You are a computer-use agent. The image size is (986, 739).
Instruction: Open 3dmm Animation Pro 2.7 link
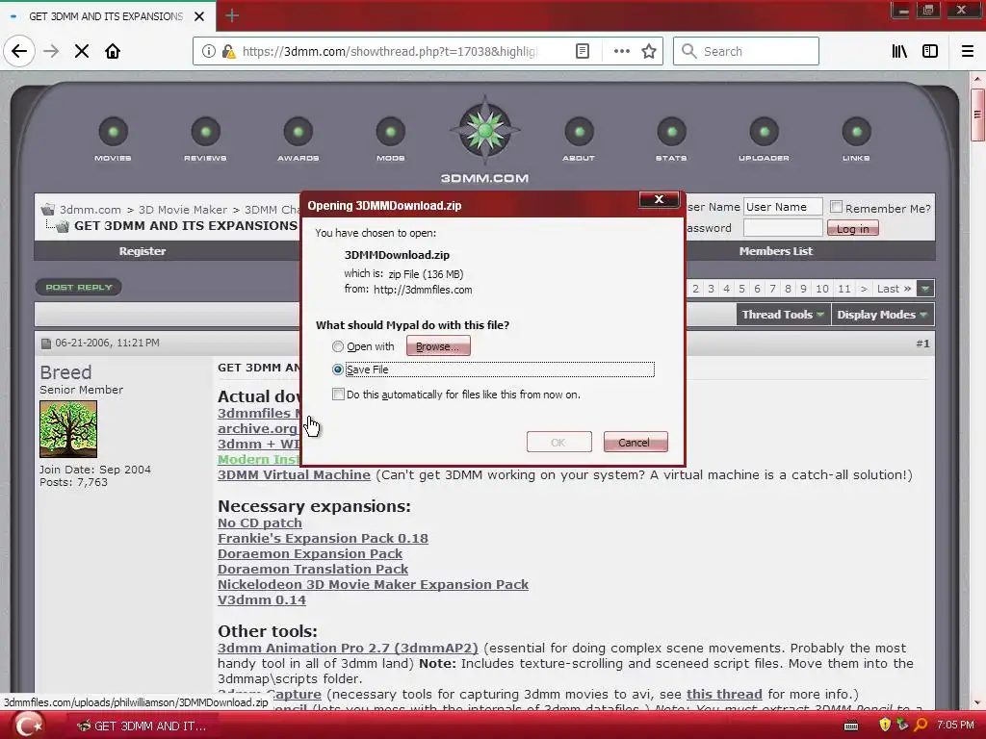348,648
